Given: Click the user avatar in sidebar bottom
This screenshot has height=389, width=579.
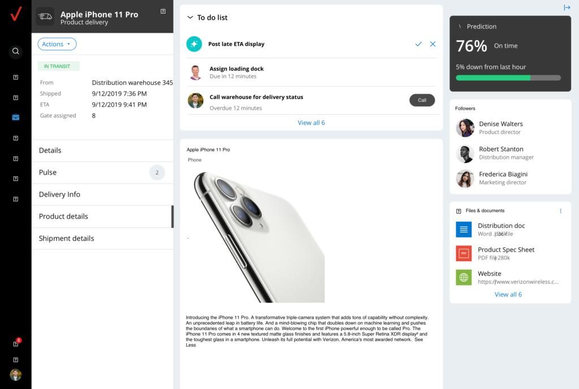Looking at the screenshot, I should coord(15,375).
